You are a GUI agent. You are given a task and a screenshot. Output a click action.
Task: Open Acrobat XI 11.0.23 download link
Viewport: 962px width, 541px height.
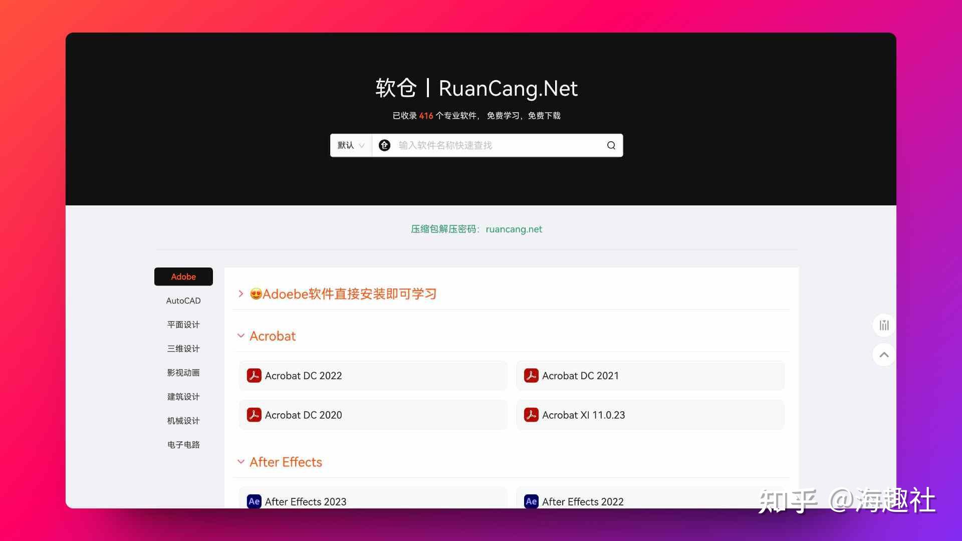650,415
